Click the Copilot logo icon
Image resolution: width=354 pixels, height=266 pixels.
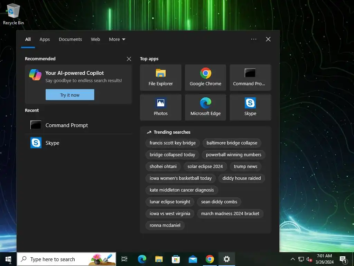(35, 75)
